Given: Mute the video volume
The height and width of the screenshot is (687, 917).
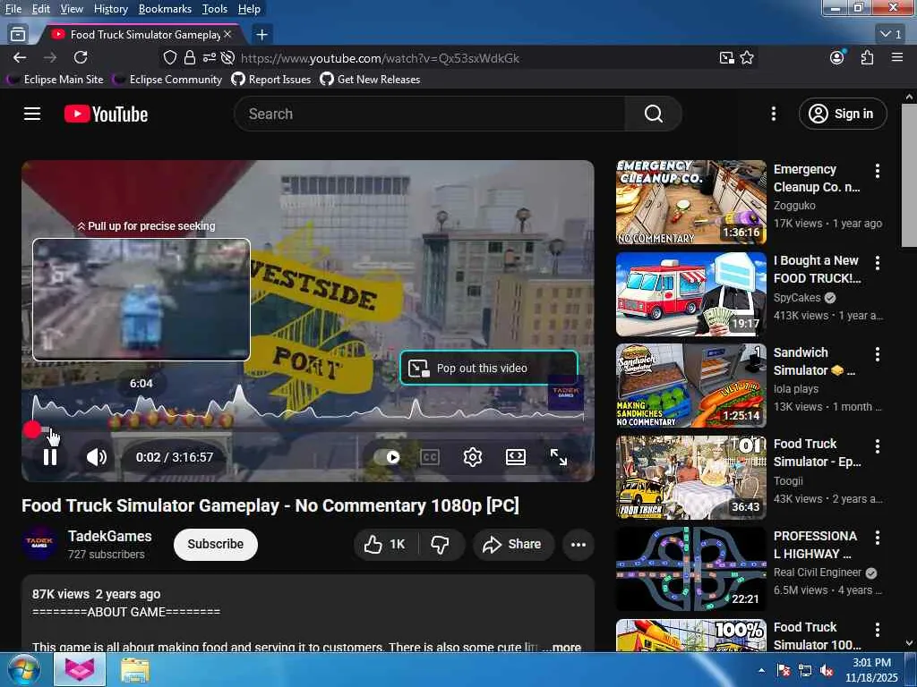Looking at the screenshot, I should [97, 457].
